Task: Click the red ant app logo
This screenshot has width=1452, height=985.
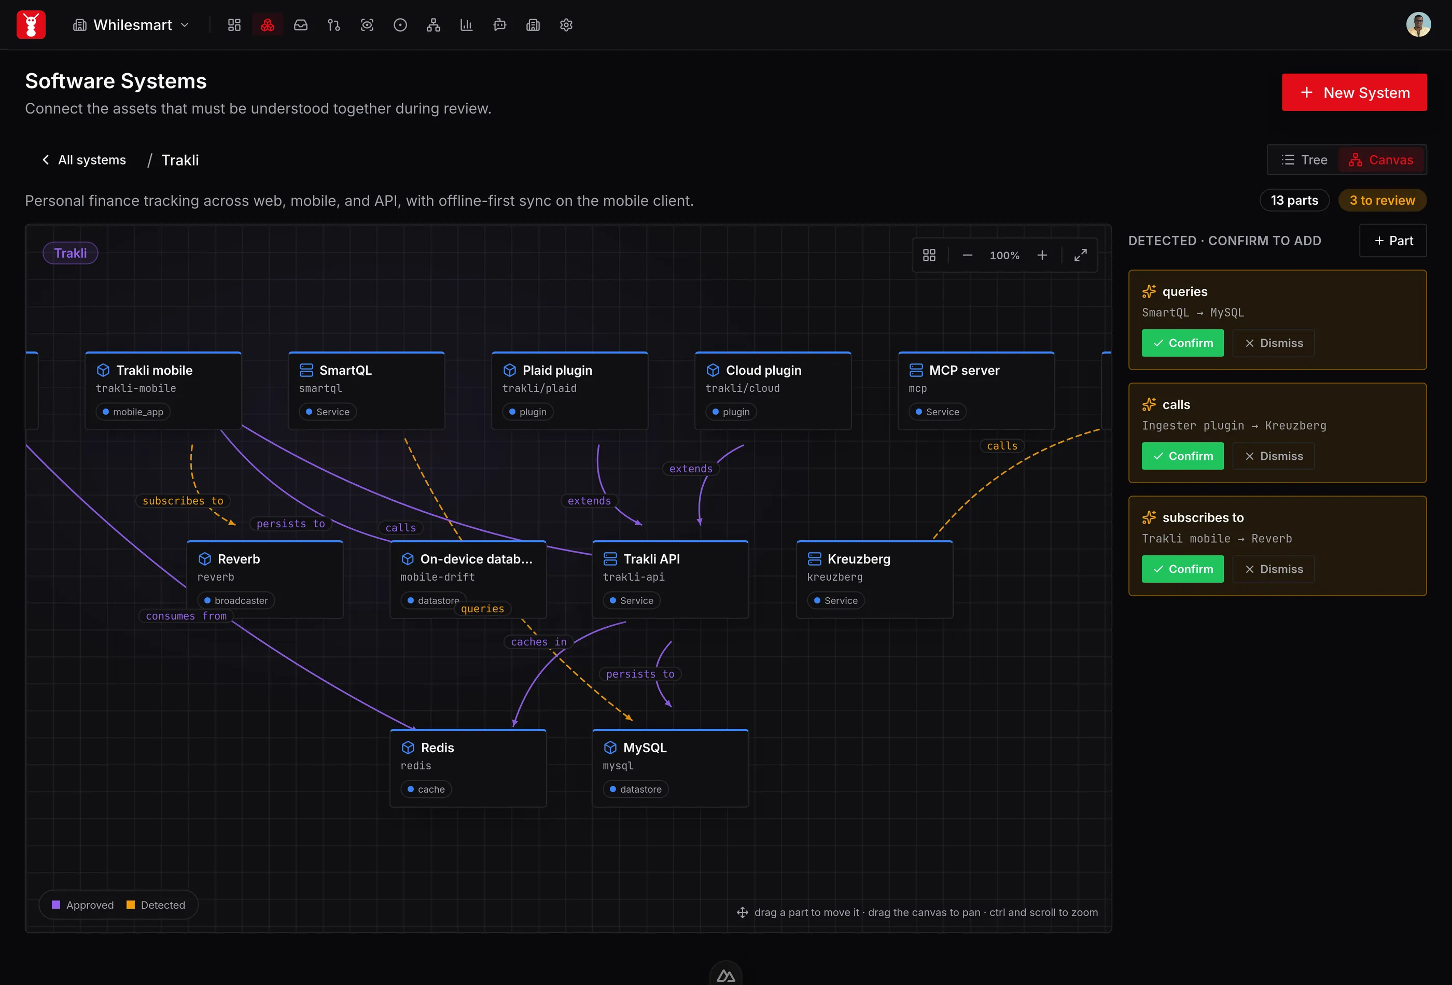Action: [x=31, y=25]
